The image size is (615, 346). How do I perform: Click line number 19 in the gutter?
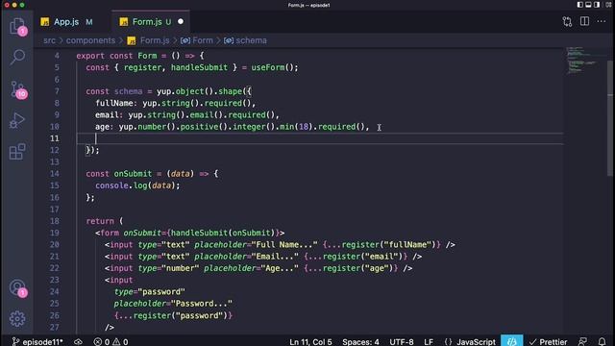(x=55, y=233)
